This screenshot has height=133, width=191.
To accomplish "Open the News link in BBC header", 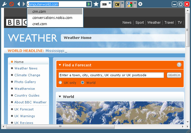I will [127, 23].
